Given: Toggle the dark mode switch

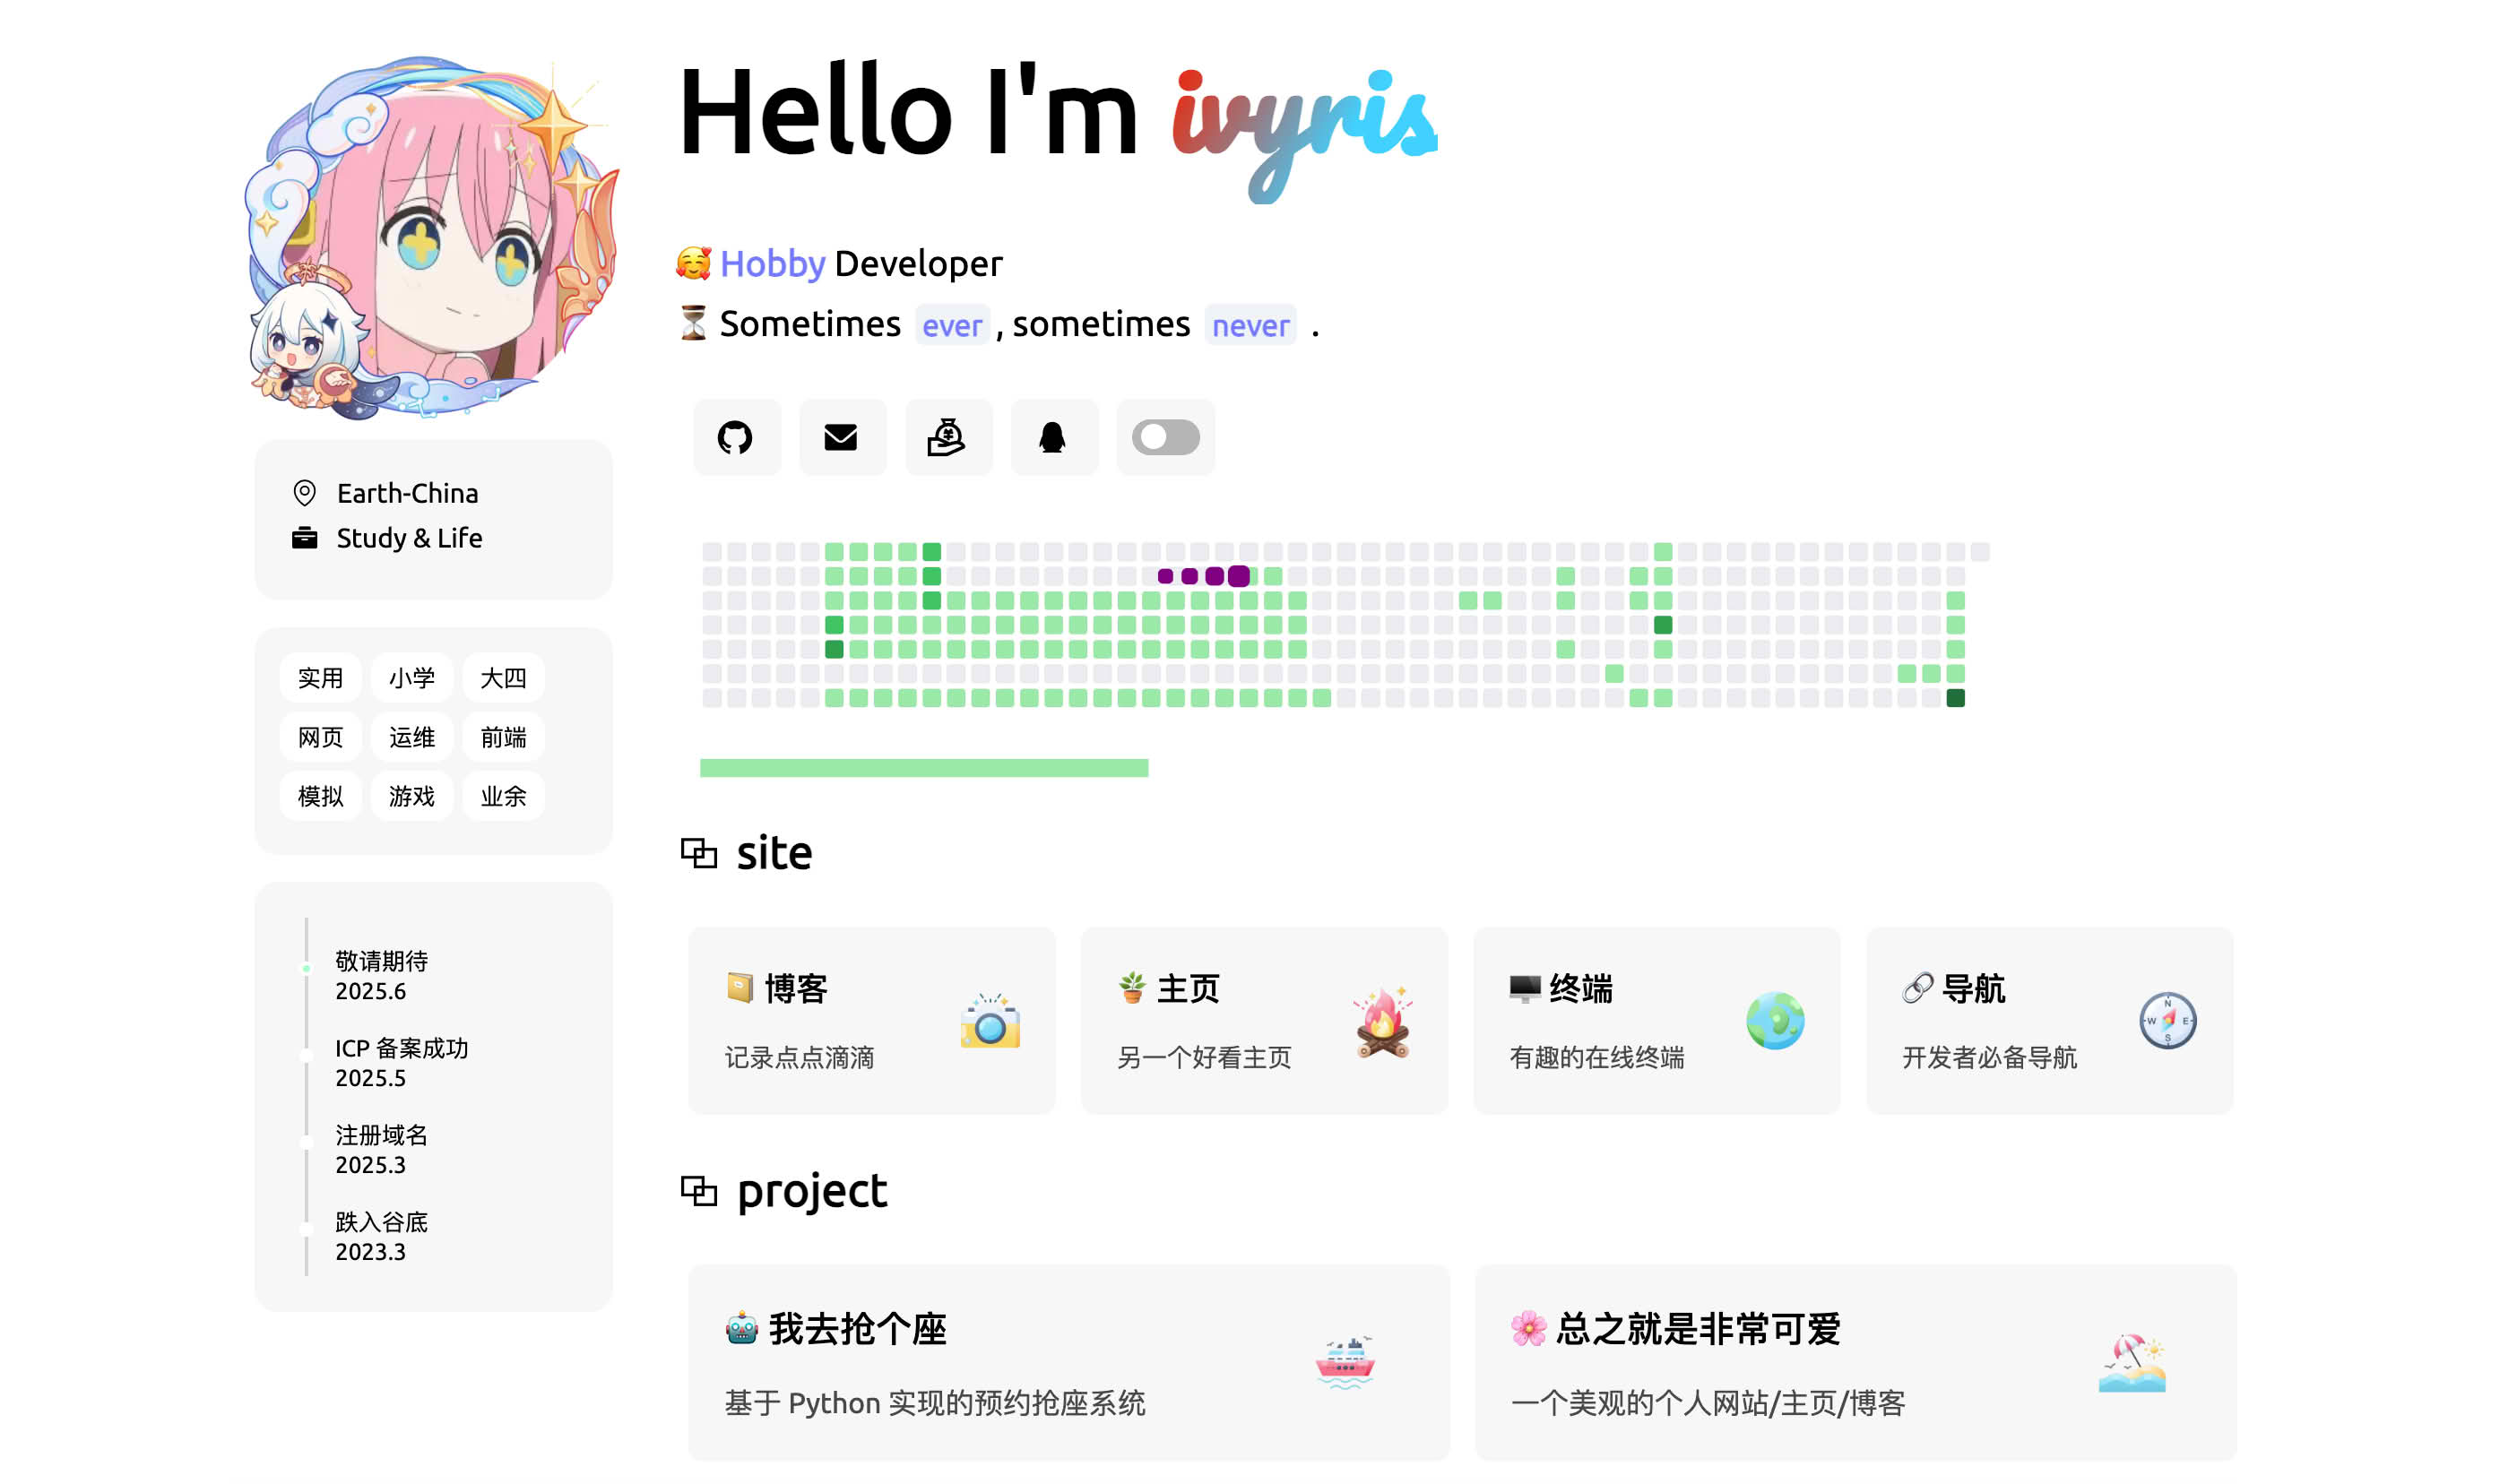Looking at the screenshot, I should [1164, 437].
